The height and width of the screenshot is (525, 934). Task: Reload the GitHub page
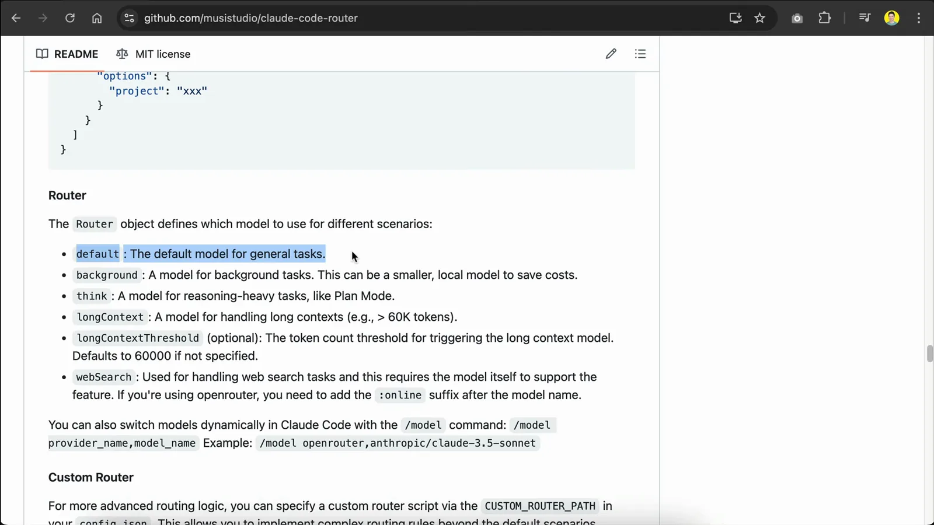tap(69, 18)
